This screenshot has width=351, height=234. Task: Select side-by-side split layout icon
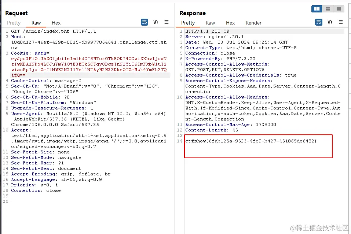click(x=317, y=9)
